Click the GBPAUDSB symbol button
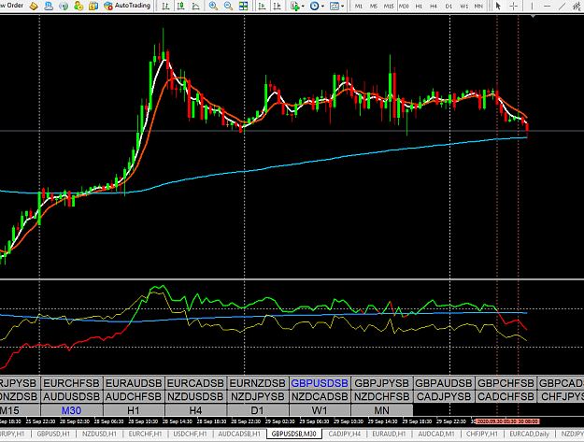 pyautogui.click(x=444, y=383)
